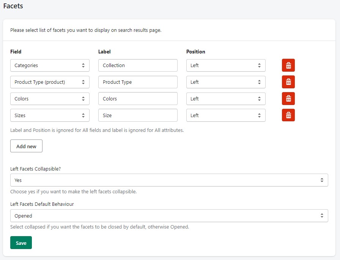340x260 pixels.
Task: Trash the Sizes facet row
Action: pos(288,115)
